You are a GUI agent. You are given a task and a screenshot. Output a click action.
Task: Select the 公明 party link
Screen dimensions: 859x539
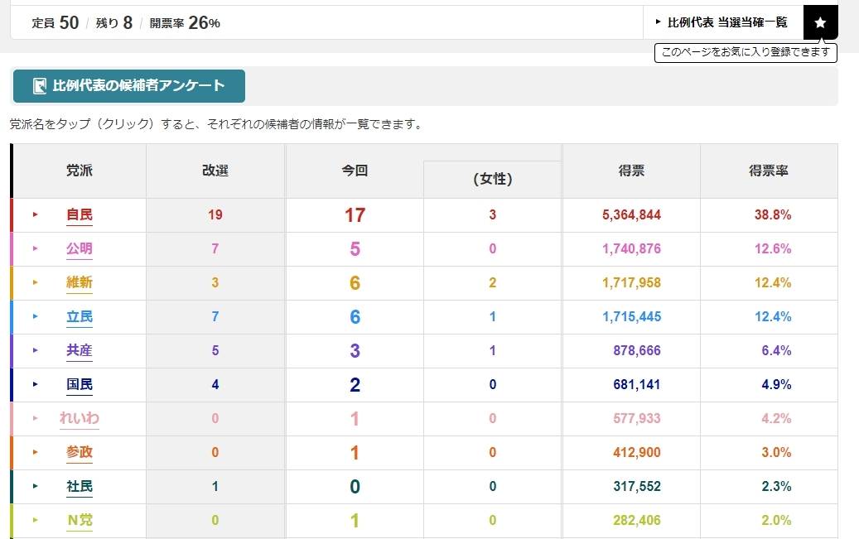point(80,248)
